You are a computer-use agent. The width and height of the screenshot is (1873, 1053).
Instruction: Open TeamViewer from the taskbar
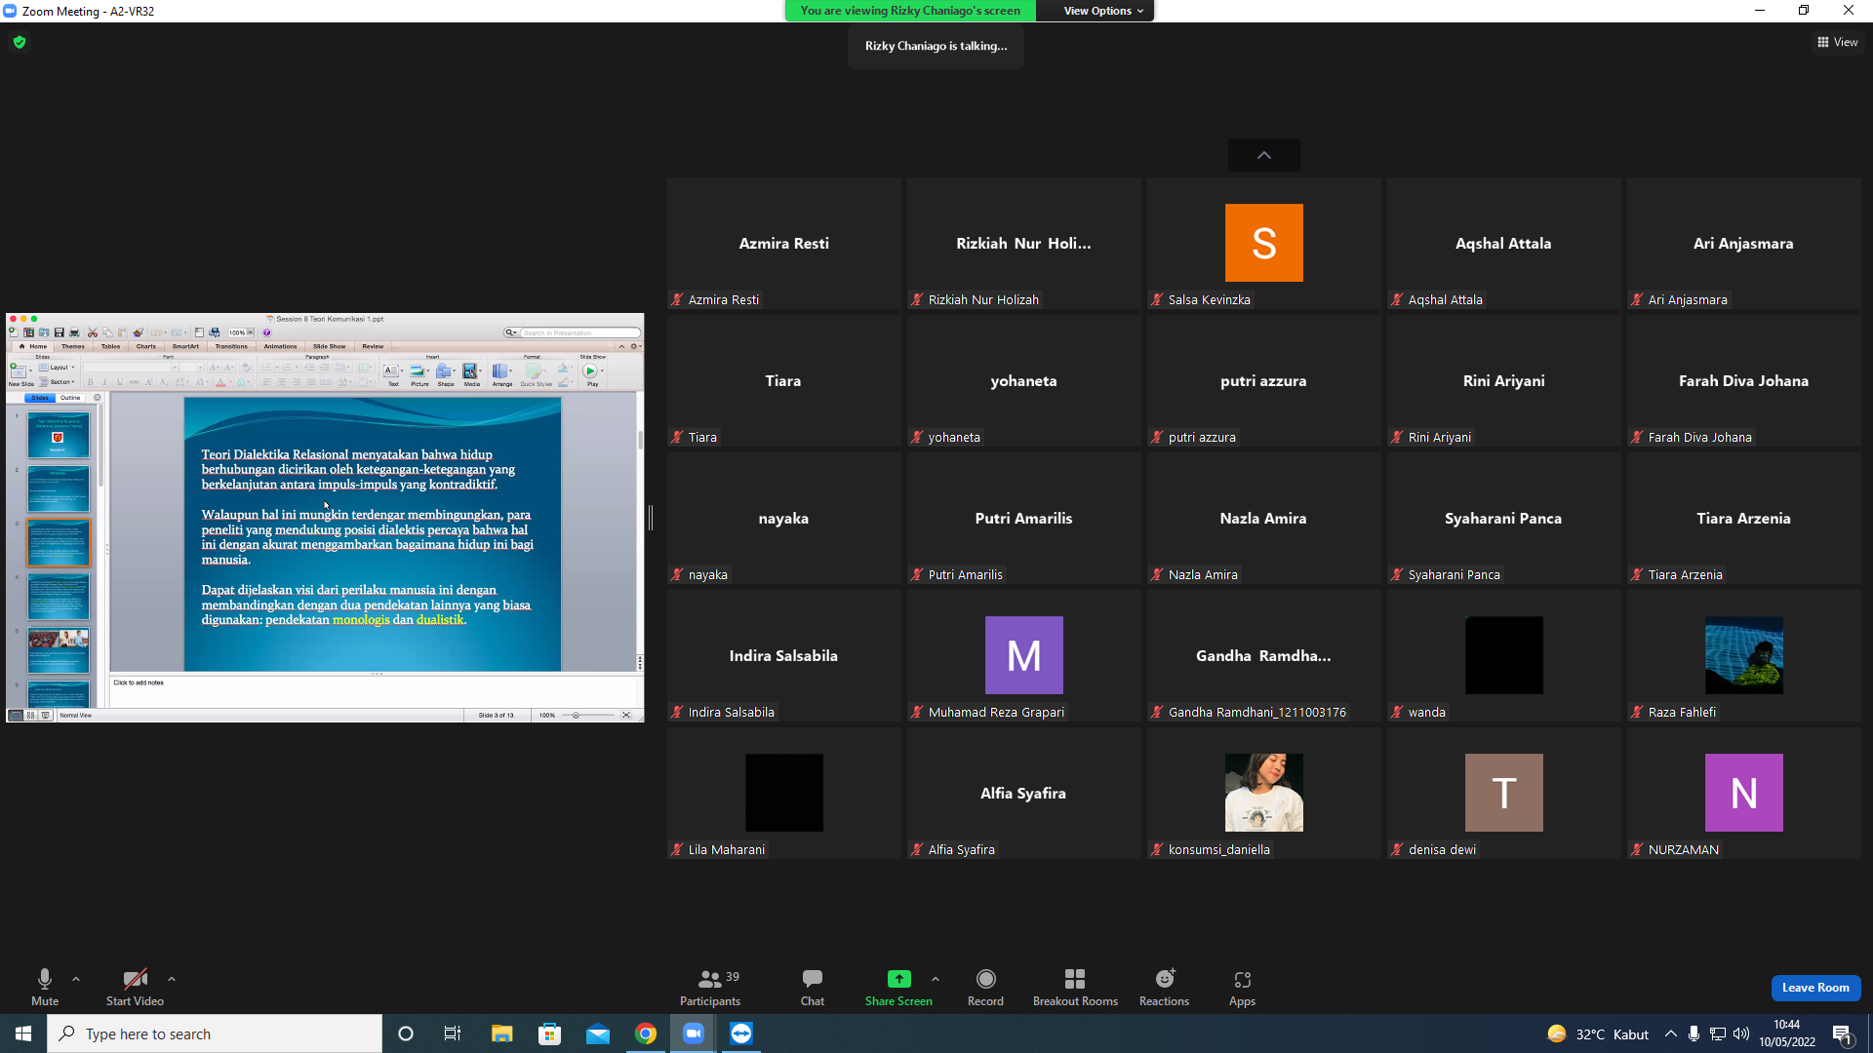(741, 1033)
